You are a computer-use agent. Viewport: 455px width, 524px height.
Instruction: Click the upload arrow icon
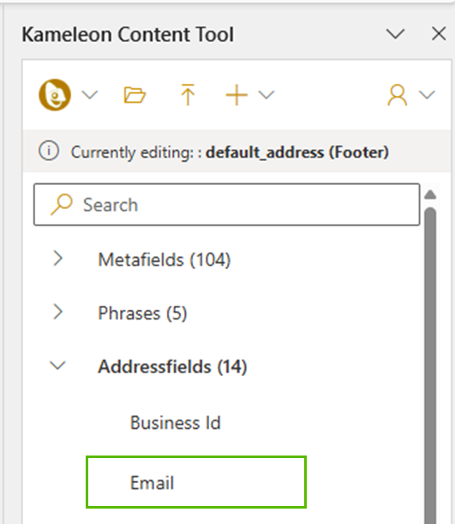(188, 95)
